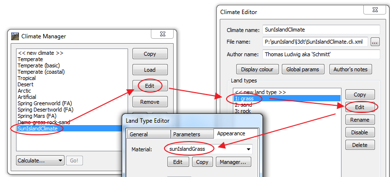This screenshot has height=177, width=390.
Task: Click Load button in Climate Manager
Action: click(x=150, y=70)
